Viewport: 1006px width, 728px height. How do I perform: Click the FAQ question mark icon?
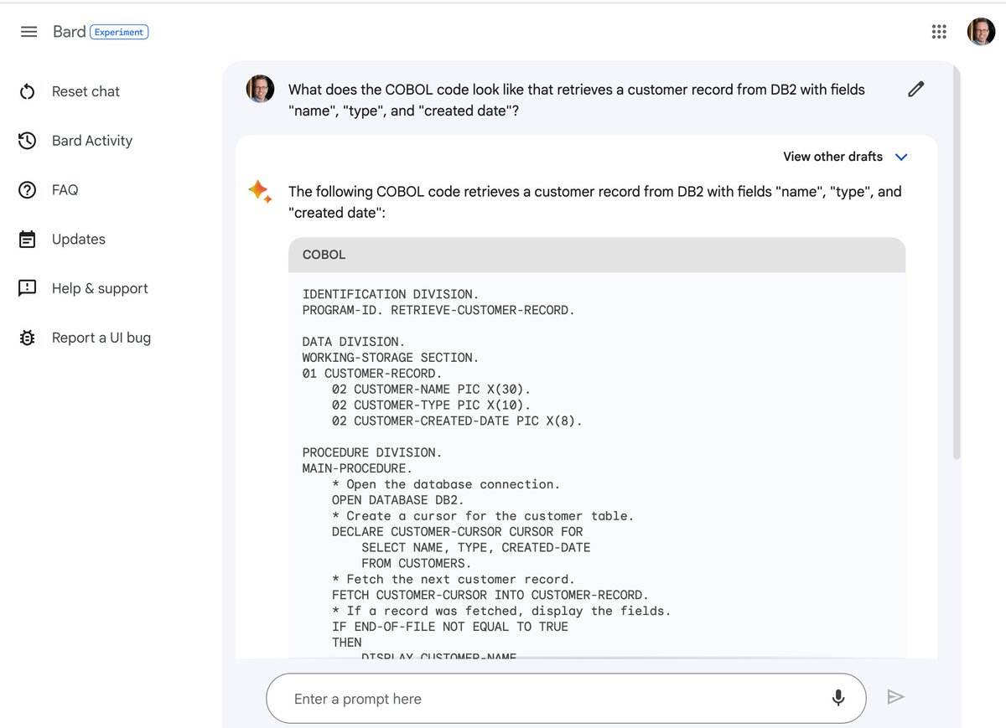pos(26,189)
